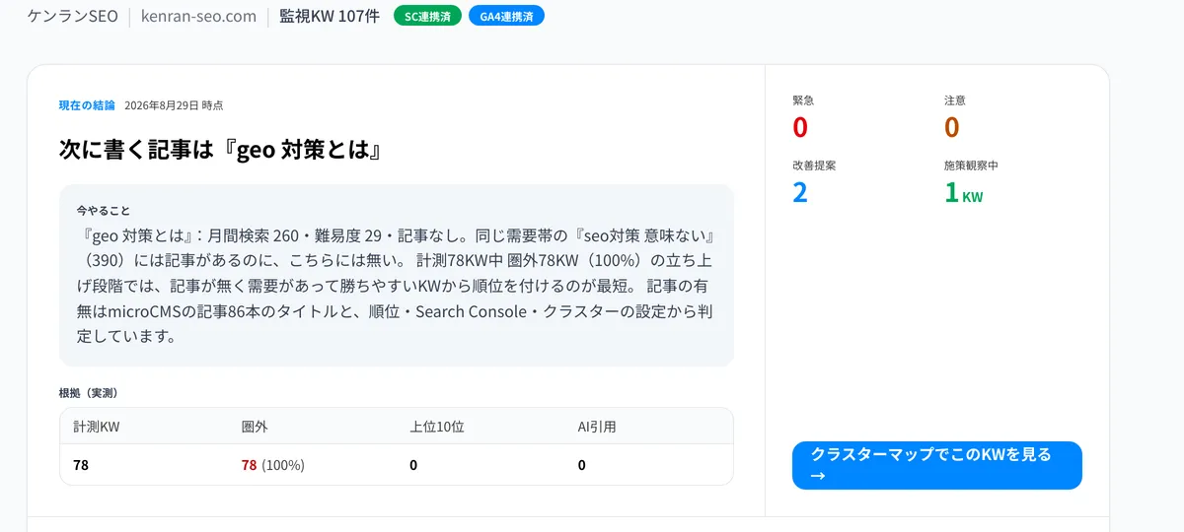Click the heading 次に書く記事は『geo 対策とは』
1184x532 pixels.
coord(220,150)
